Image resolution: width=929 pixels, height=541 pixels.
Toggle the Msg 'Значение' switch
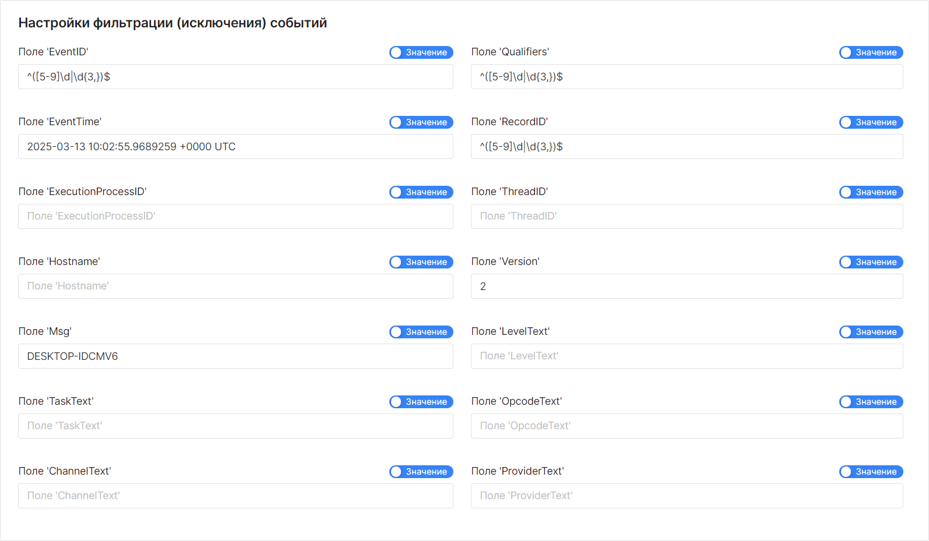(421, 332)
